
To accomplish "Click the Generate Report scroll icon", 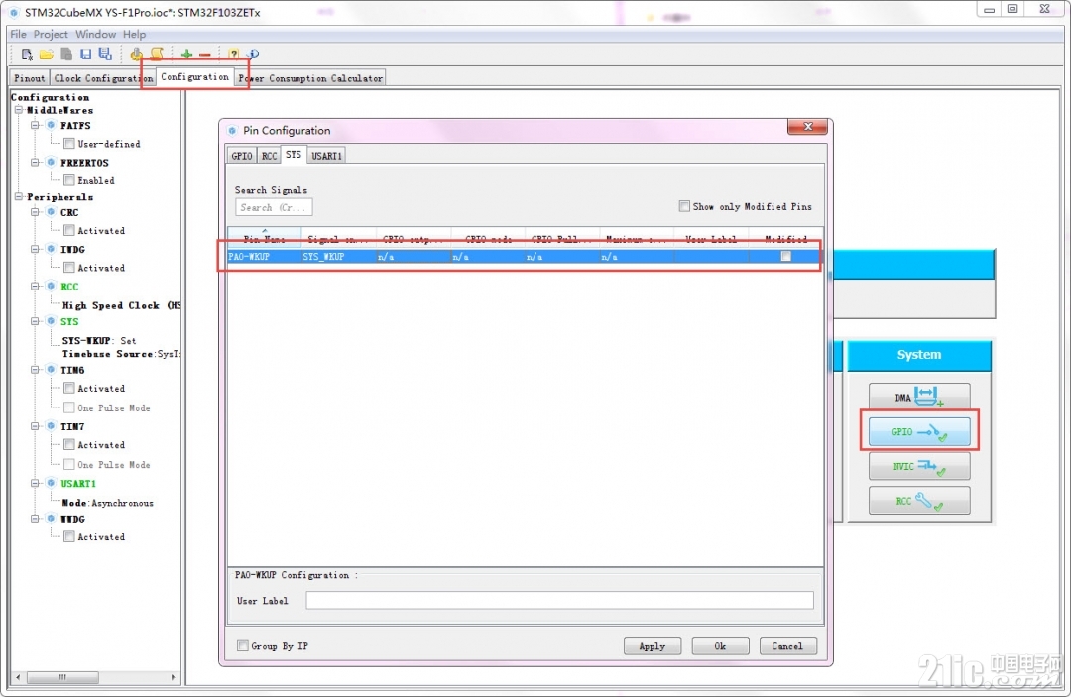I will click(157, 54).
